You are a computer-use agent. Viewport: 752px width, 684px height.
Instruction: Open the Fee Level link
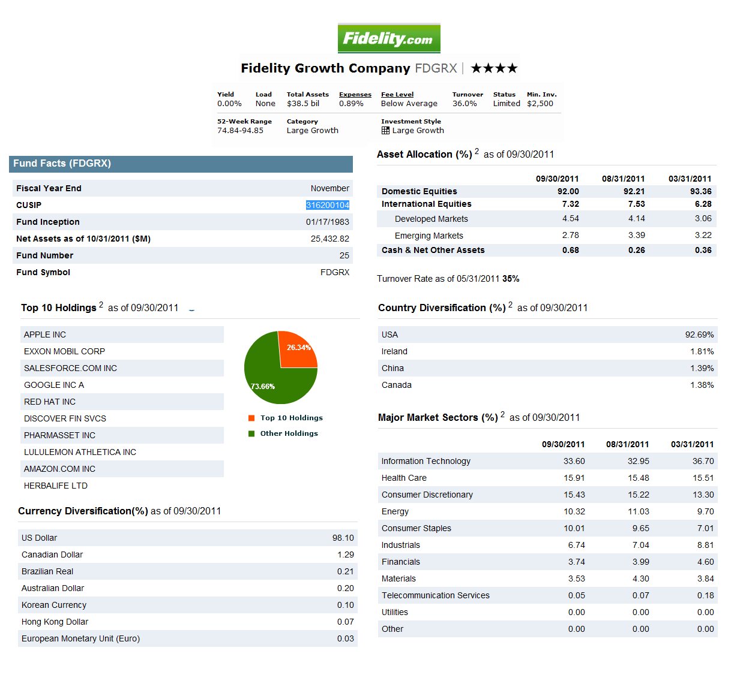[x=397, y=94]
